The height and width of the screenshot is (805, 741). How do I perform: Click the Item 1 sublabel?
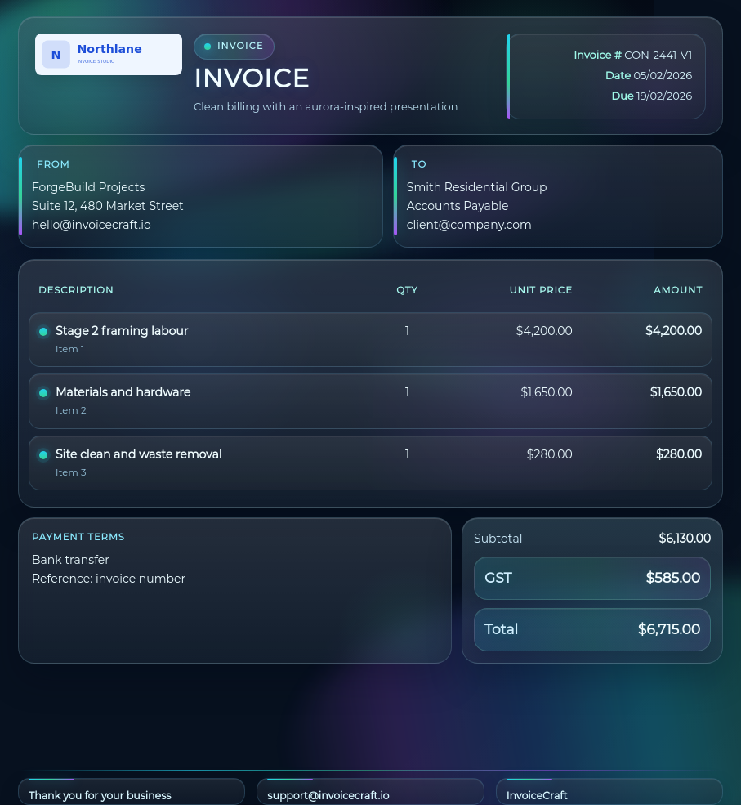tap(69, 349)
